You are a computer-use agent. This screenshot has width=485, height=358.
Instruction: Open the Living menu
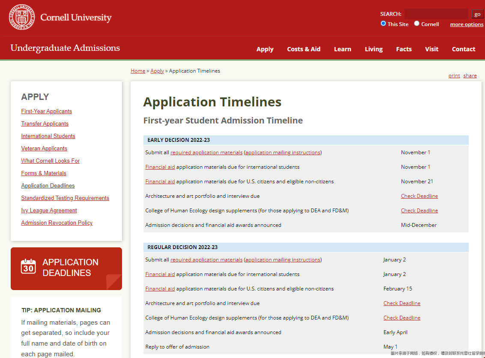click(x=374, y=49)
